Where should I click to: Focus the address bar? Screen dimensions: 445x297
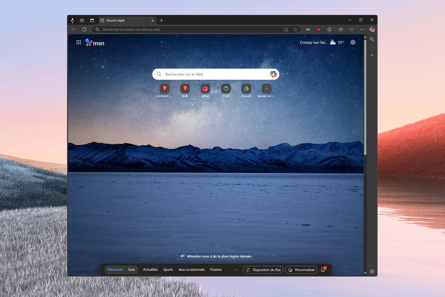[x=196, y=29]
